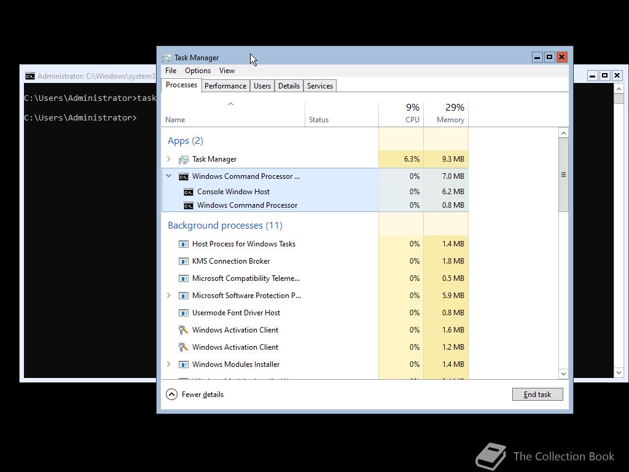Click the 6.2 MB memory value
This screenshot has width=629, height=472.
point(453,192)
